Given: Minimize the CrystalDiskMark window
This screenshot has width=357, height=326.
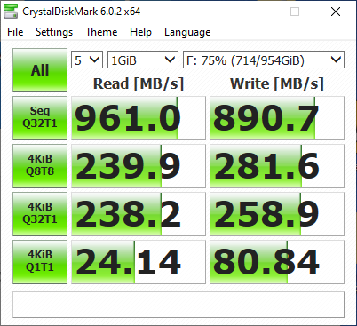Looking at the screenshot, I should pos(255,12).
